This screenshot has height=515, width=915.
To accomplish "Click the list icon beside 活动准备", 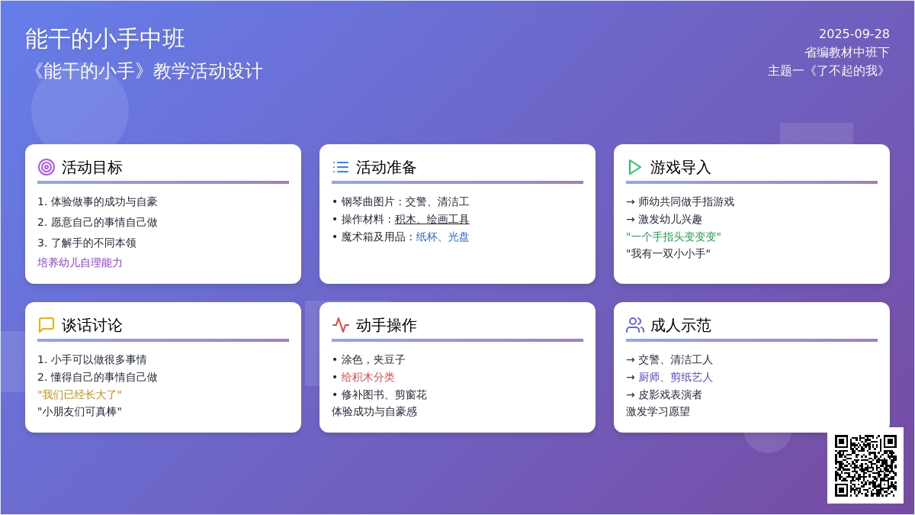I will point(341,167).
